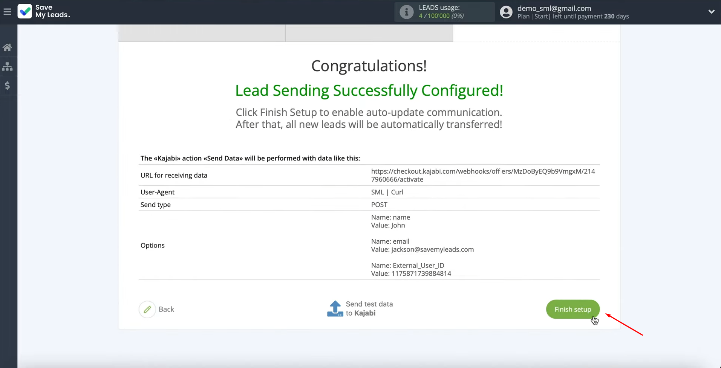Click the Save My Leads logo
Viewport: 721px width, 368px height.
click(x=44, y=11)
